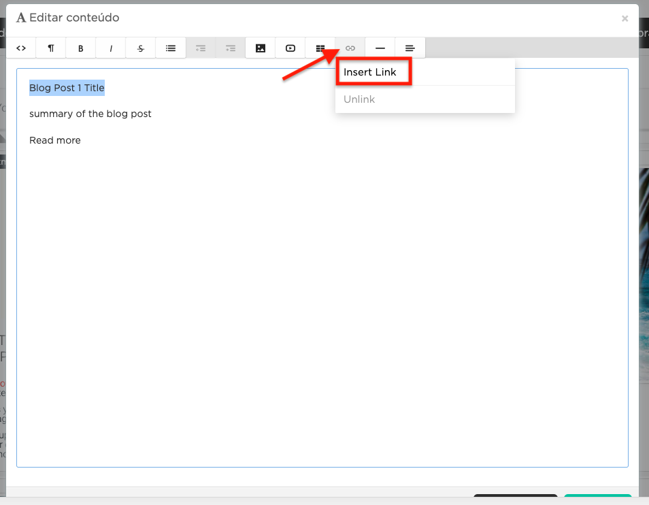Choose "Insert Link" from the menu
This screenshot has height=505, width=649.
(373, 71)
